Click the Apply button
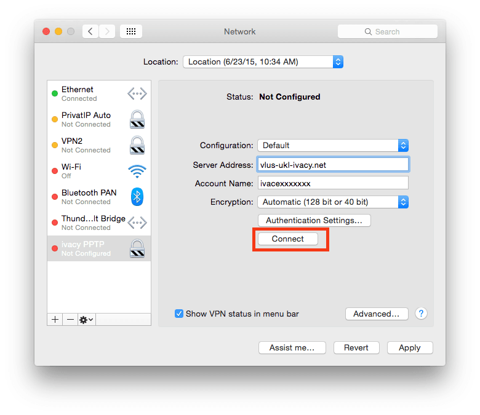Screen dimensions: 480x415 click(x=409, y=347)
